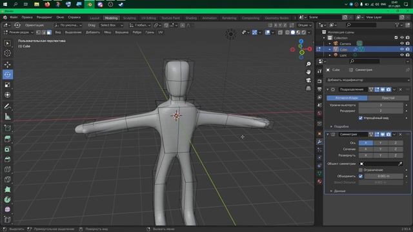Remove the Подразделения modifier with X
Viewport: 413px width, 232px height.
(x=400, y=90)
